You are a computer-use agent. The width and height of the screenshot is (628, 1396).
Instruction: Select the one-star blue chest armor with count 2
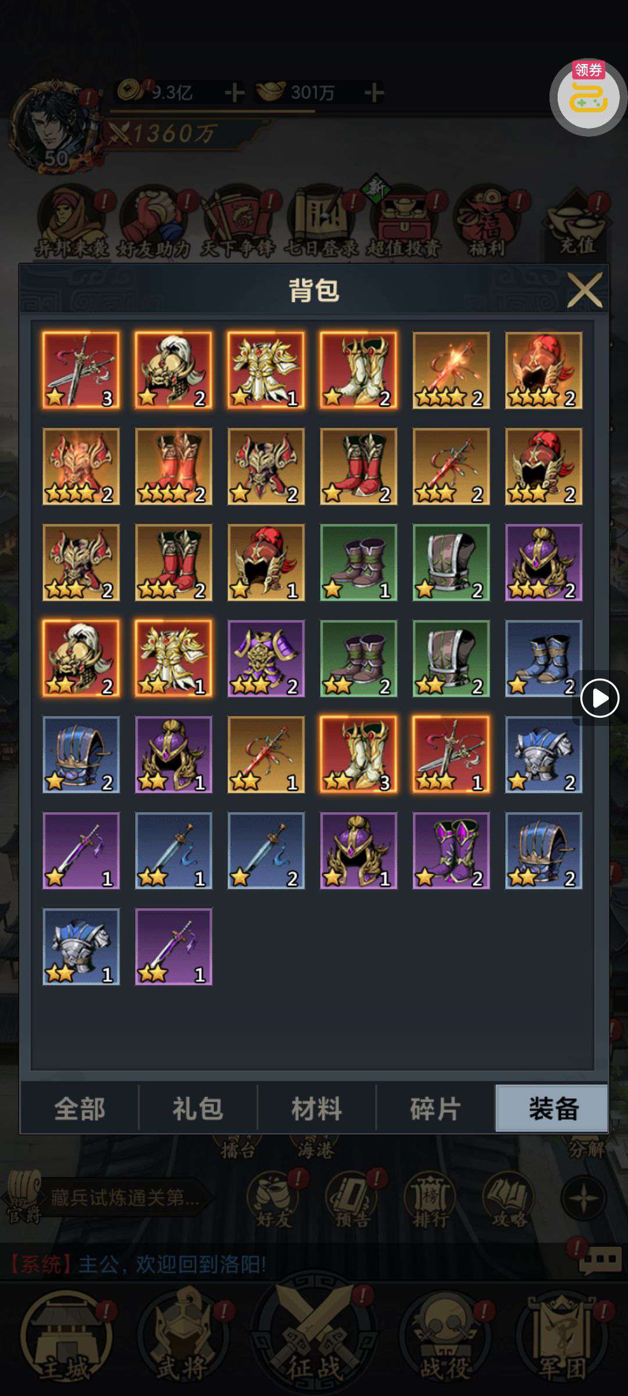coord(543,754)
